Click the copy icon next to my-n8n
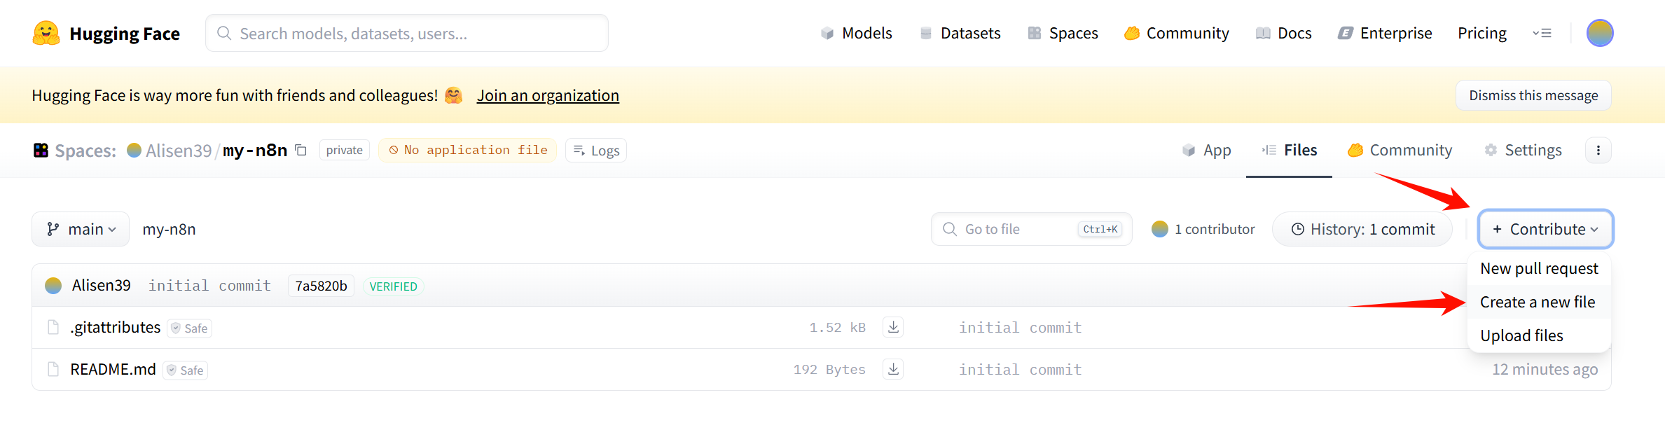This screenshot has width=1665, height=423. 301,150
